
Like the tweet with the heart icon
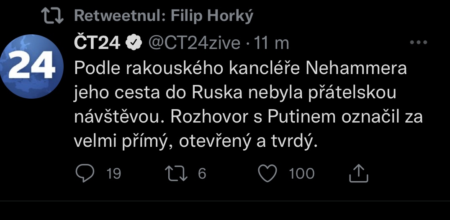tap(267, 173)
